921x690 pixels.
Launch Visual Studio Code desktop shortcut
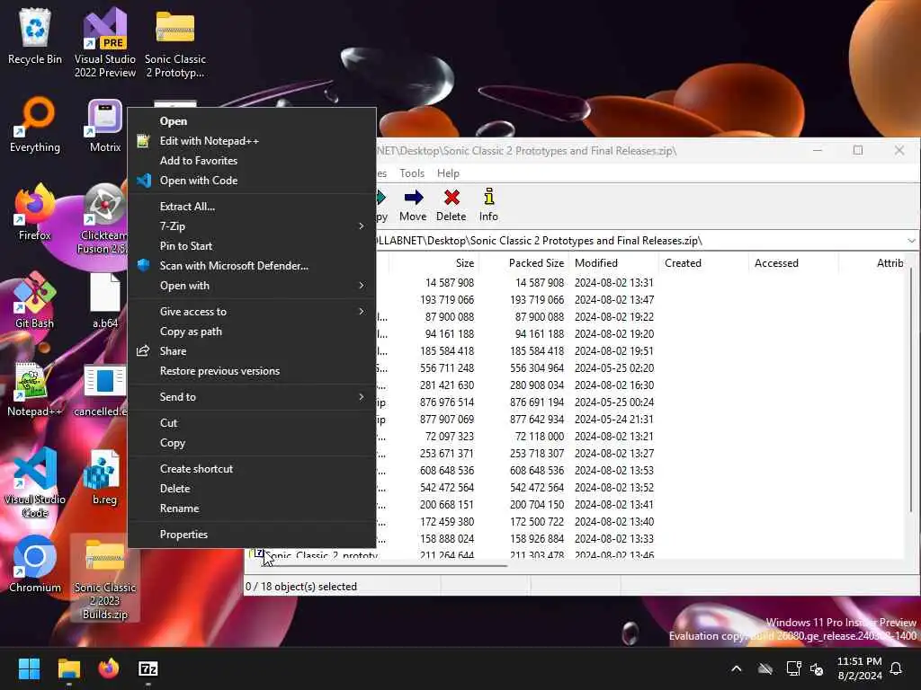click(x=35, y=482)
